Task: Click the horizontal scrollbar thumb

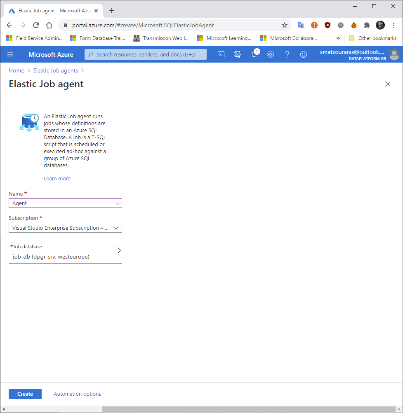Action: click(x=248, y=409)
